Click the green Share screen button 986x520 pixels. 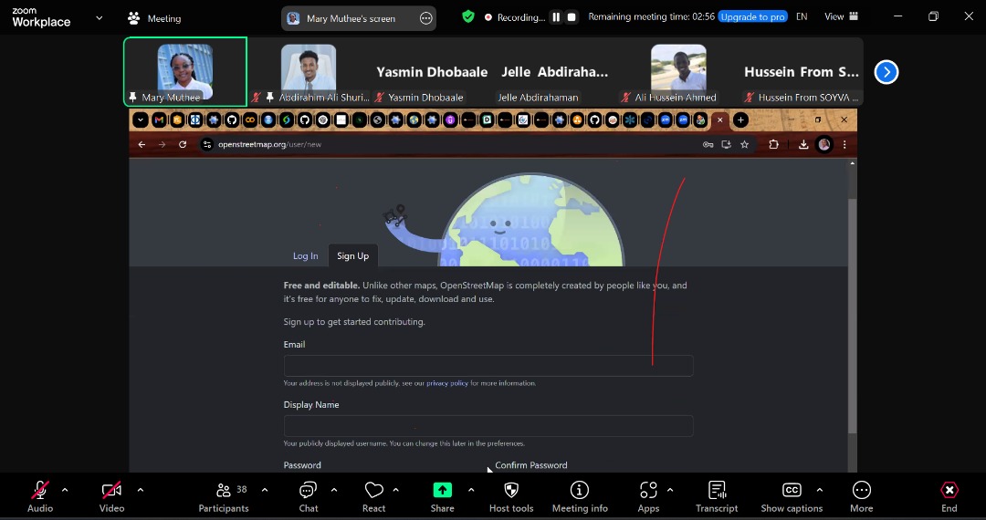point(442,497)
